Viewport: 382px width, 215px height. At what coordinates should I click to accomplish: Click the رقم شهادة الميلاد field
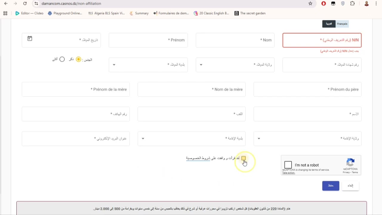click(x=322, y=65)
